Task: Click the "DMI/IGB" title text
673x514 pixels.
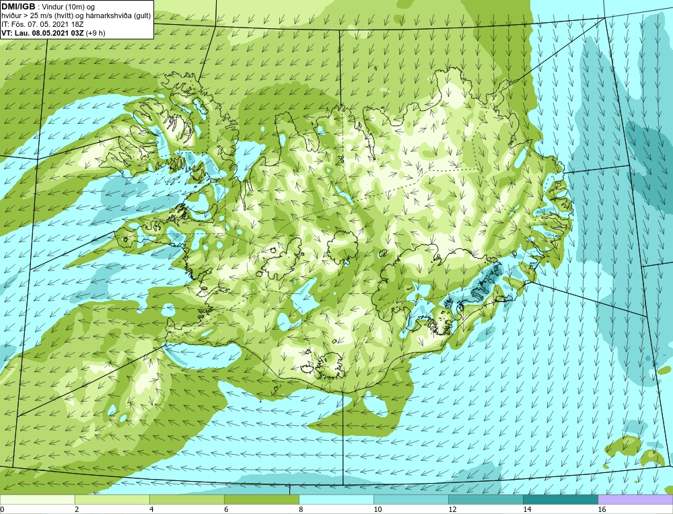Action: click(18, 7)
